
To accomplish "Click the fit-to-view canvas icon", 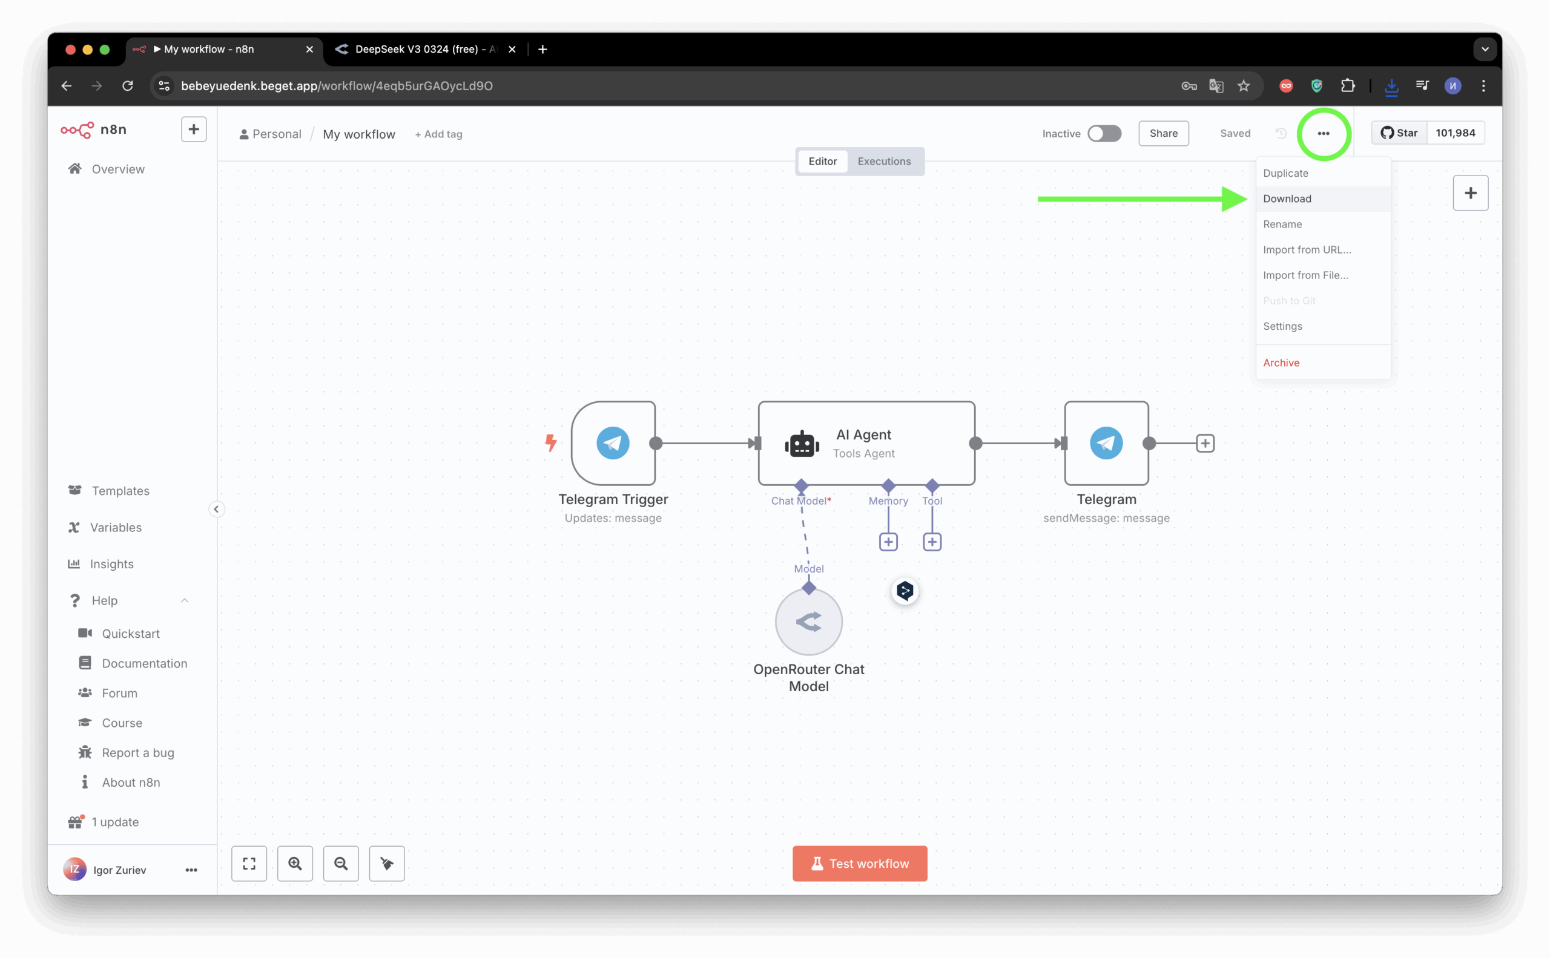I will (249, 863).
